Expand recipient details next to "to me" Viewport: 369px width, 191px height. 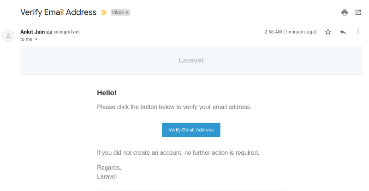[x=36, y=39]
